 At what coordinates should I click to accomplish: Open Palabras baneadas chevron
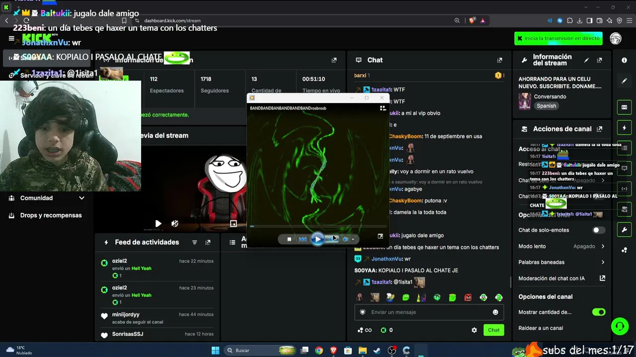point(603,262)
